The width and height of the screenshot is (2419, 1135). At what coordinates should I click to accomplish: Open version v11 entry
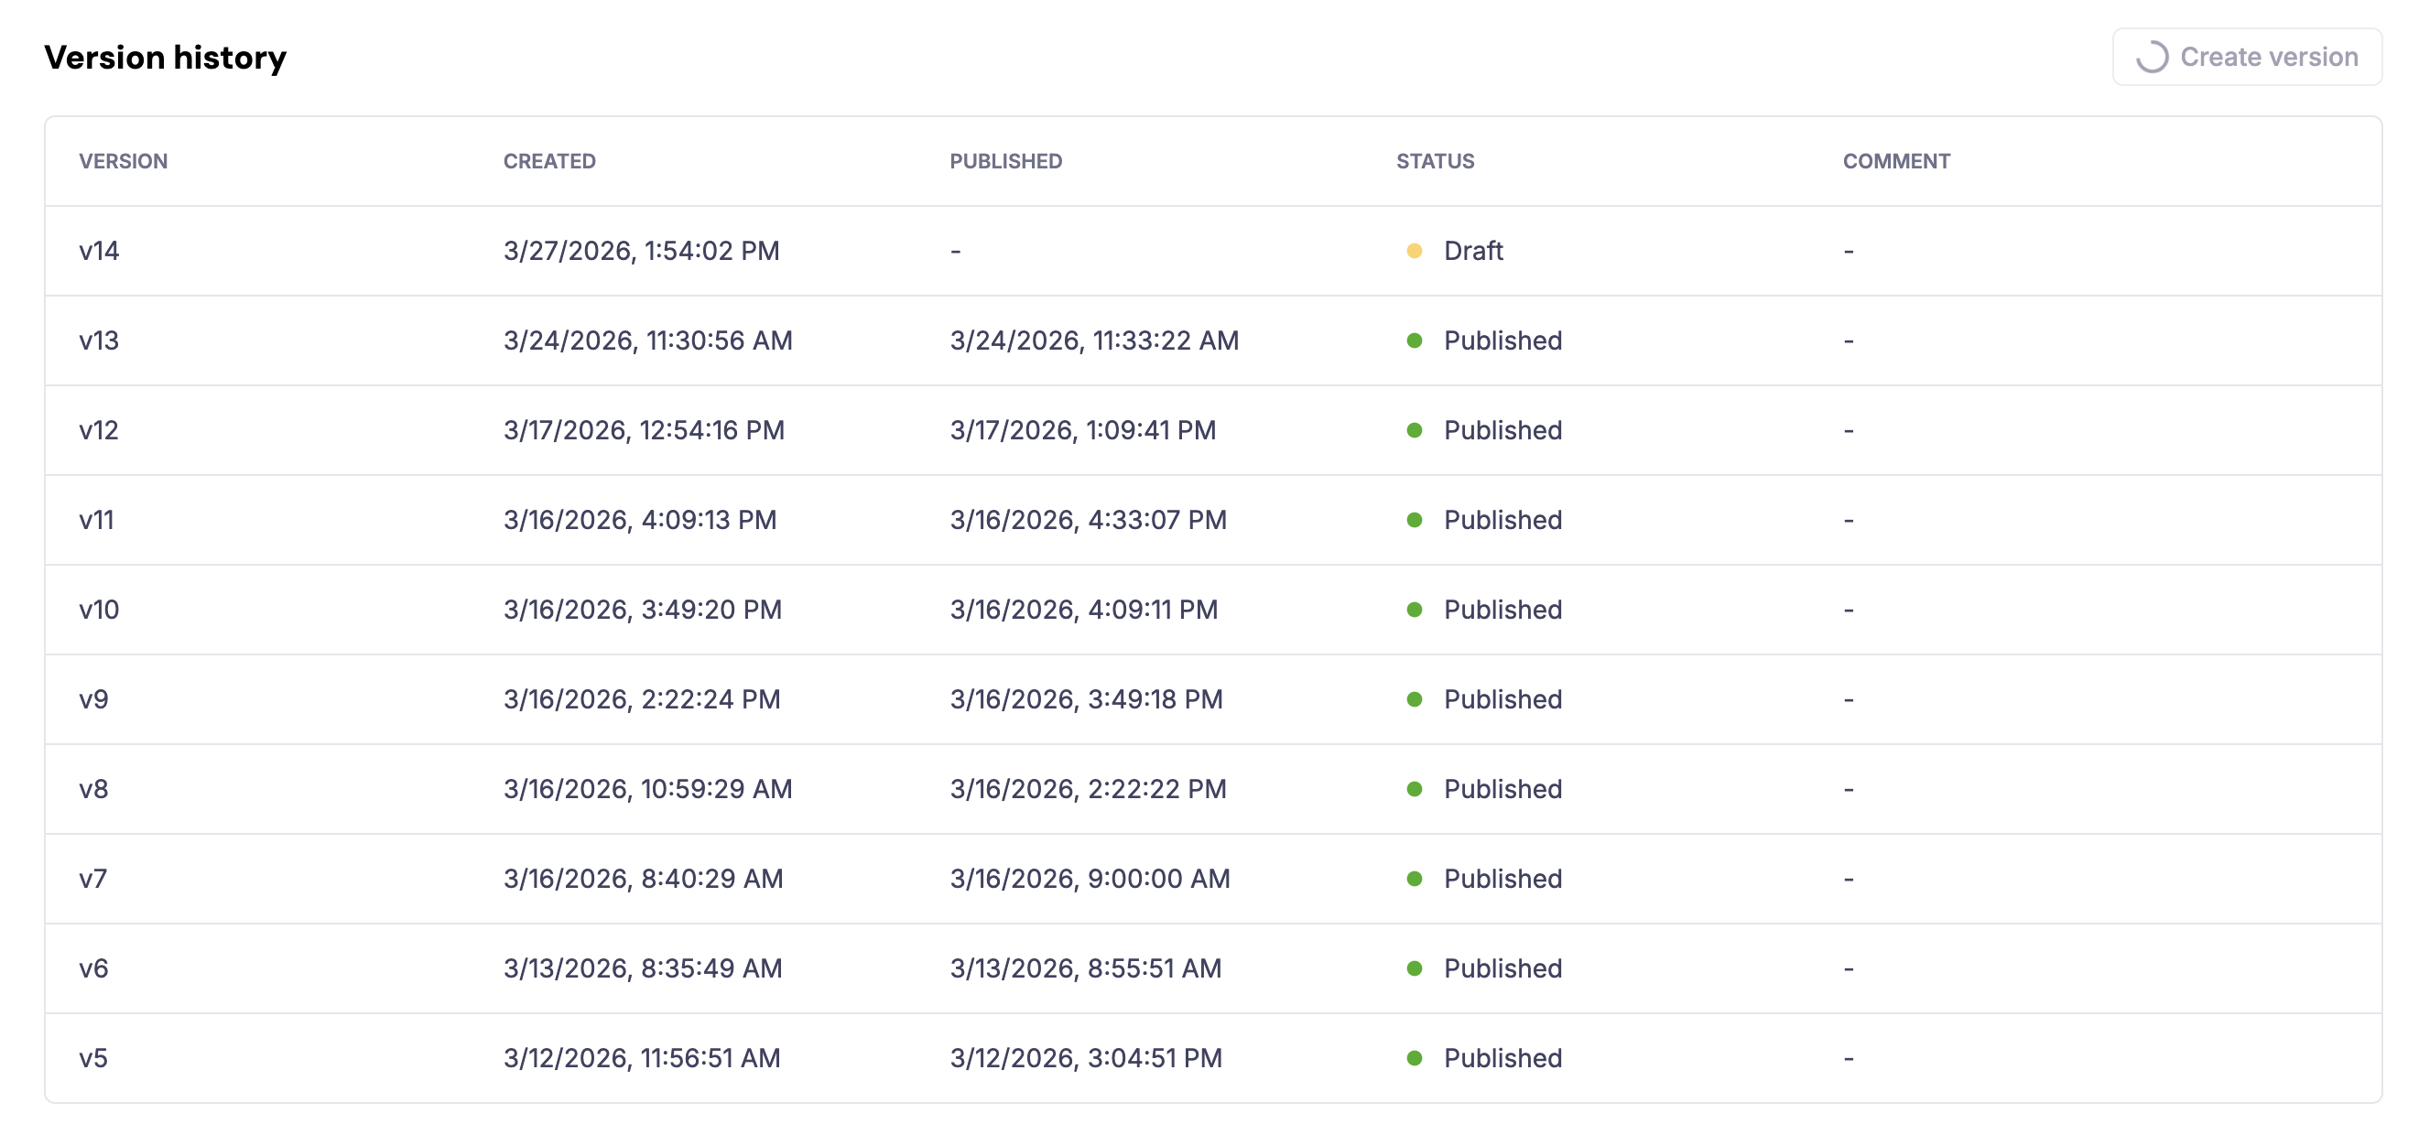[x=1209, y=519]
